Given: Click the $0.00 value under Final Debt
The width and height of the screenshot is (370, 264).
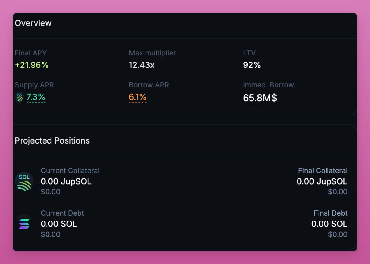Looking at the screenshot, I should point(338,234).
